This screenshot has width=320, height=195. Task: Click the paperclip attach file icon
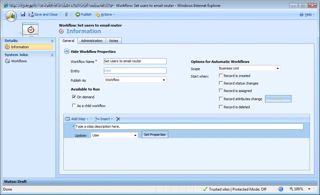click(66, 14)
